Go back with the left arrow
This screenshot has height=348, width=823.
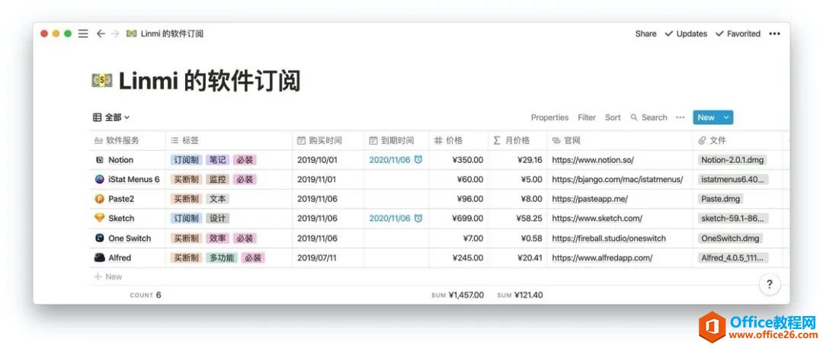pyautogui.click(x=101, y=34)
